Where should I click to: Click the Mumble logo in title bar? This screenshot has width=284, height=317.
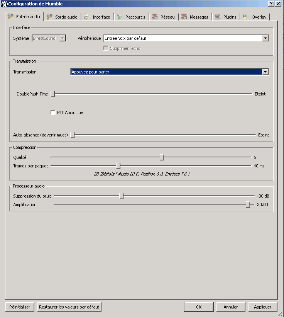coord(4,3)
